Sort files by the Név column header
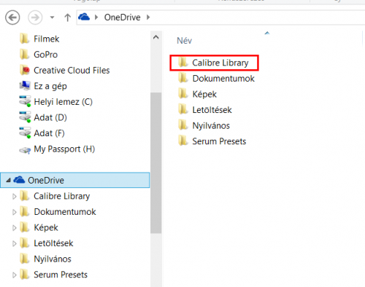This screenshot has width=365, height=287. tap(184, 41)
